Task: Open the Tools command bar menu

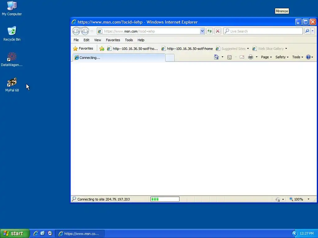Action: [x=298, y=57]
